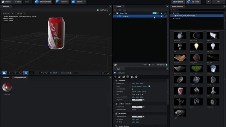Open the Group Folder group number dropdown
This screenshot has width=226, height=127.
[155, 13]
